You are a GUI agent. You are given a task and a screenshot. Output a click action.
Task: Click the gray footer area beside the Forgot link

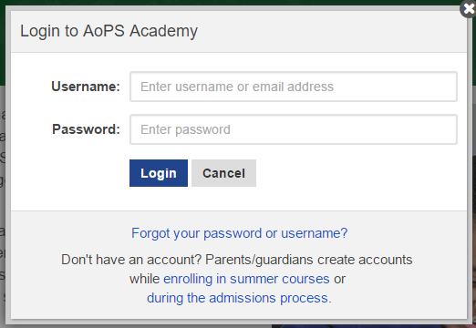pyautogui.click(x=408, y=233)
